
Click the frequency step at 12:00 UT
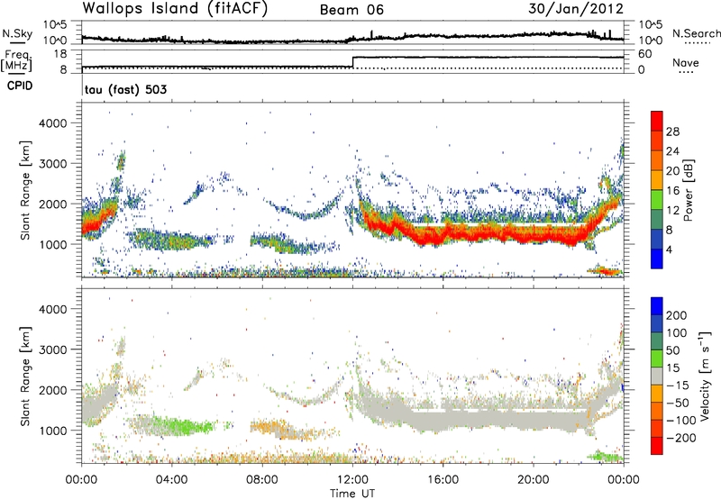pos(352,62)
